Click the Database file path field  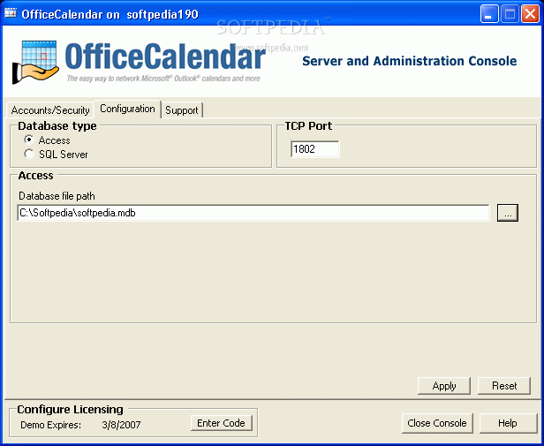tap(253, 213)
